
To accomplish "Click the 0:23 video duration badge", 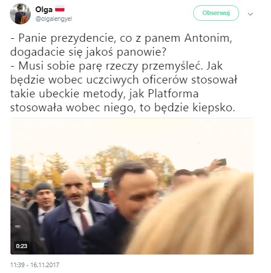I will pyautogui.click(x=21, y=246).
